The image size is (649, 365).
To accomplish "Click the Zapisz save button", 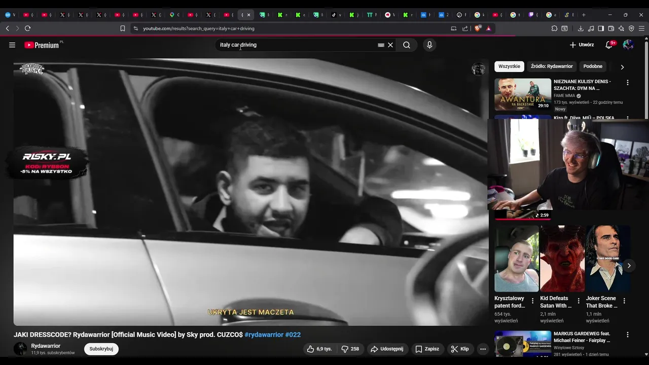I will (x=427, y=349).
